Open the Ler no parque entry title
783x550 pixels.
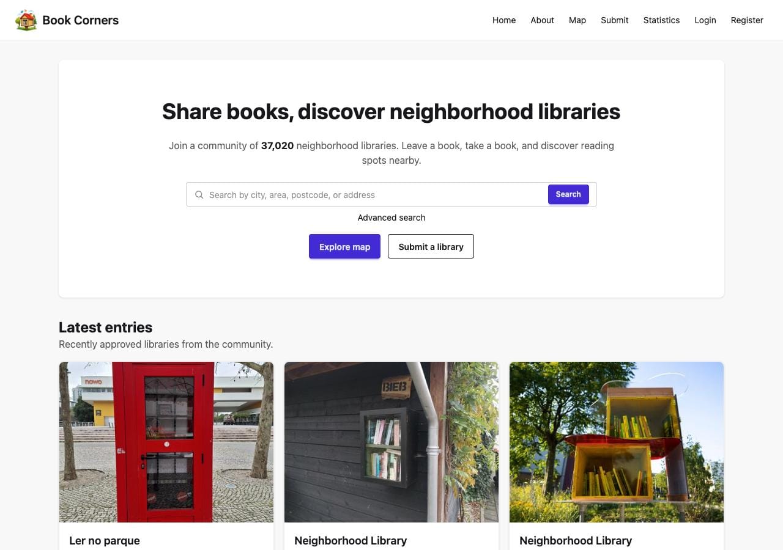pos(105,540)
